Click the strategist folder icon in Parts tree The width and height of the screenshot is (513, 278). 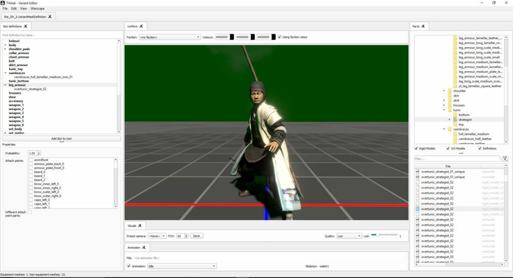pyautogui.click(x=455, y=119)
